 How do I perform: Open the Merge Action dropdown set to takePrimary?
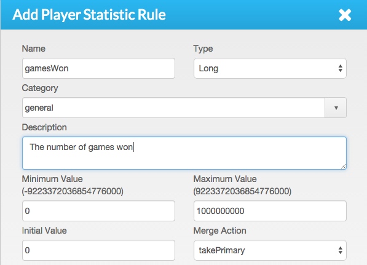[x=270, y=250]
